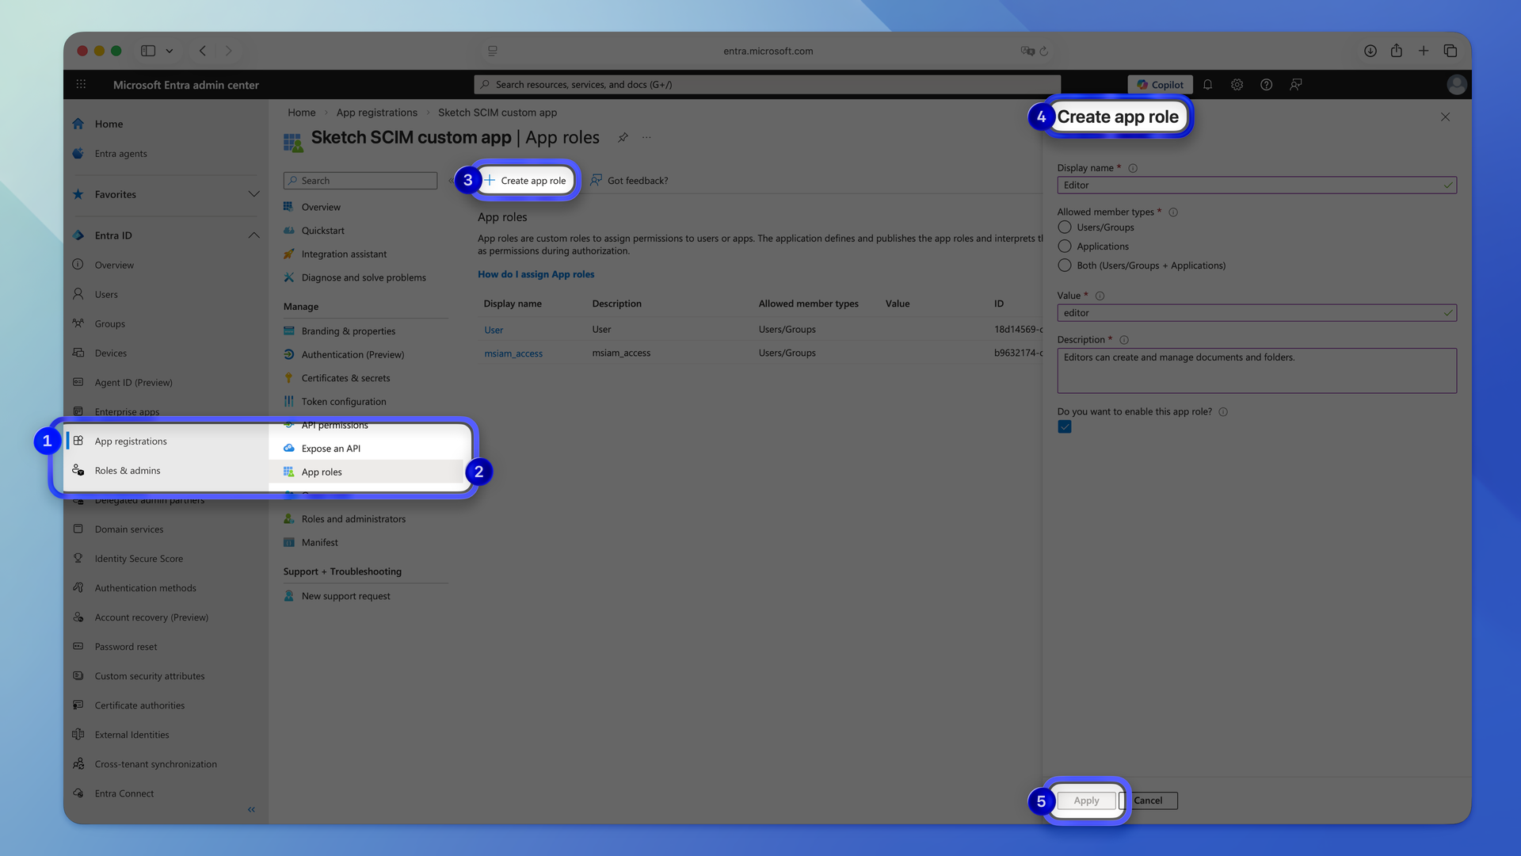Open the User app role link
Image resolution: width=1521 pixels, height=856 pixels.
(494, 330)
